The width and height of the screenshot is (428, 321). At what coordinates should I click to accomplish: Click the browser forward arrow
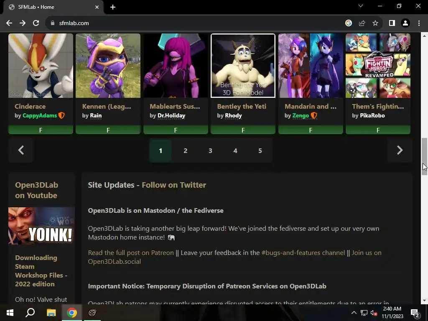click(23, 23)
